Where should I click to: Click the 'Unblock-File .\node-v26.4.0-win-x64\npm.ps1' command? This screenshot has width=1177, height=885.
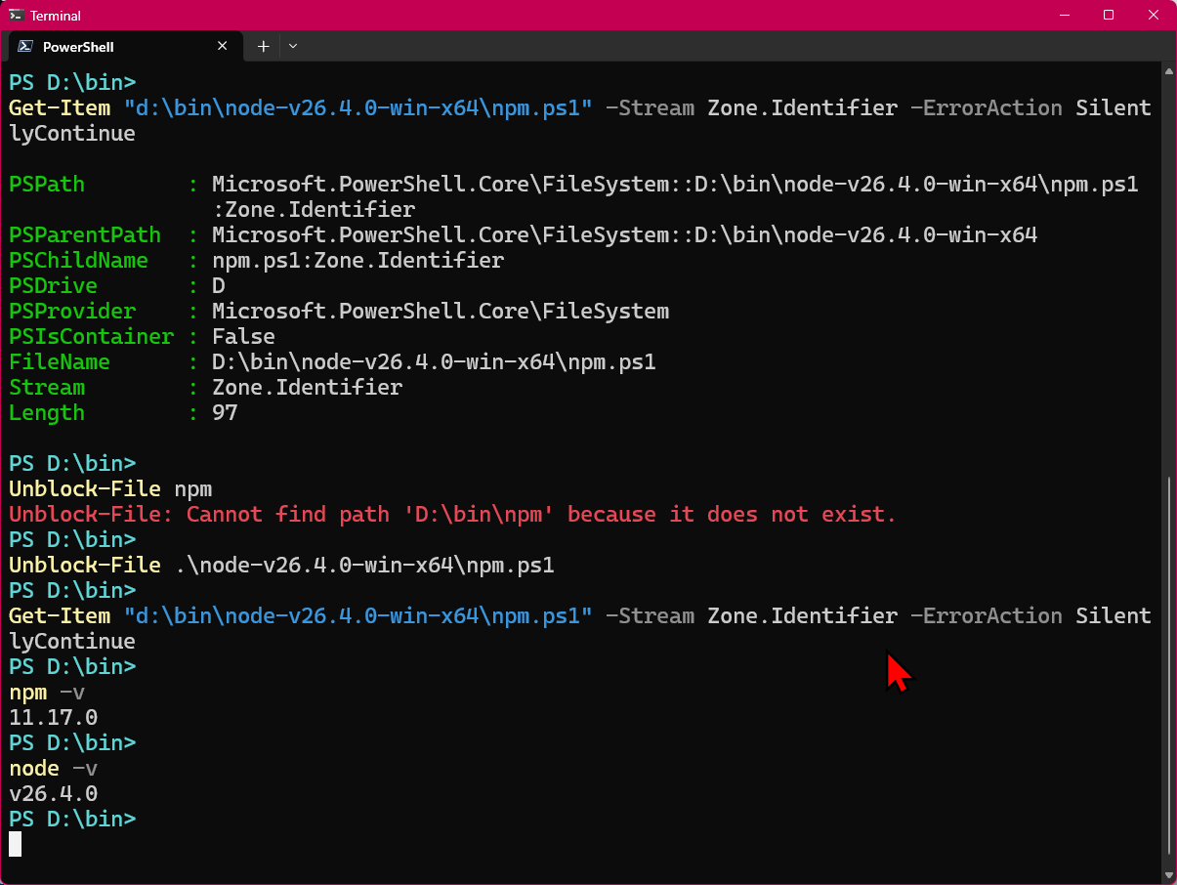[282, 566]
